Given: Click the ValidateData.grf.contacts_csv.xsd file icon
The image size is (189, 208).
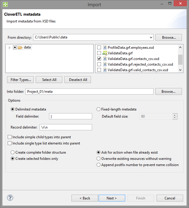Looking at the screenshot, I should coord(105,59).
